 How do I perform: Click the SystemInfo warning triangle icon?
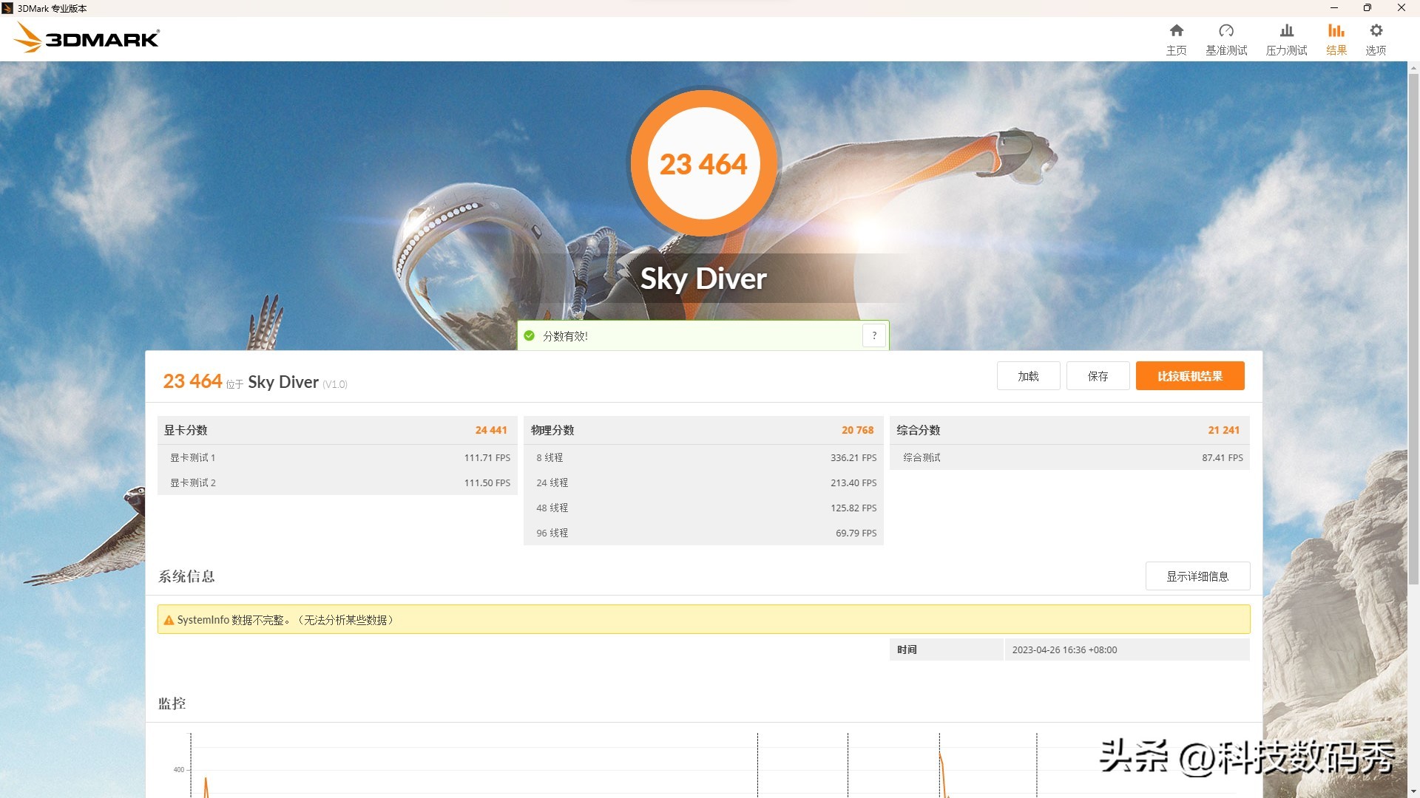[x=169, y=621]
